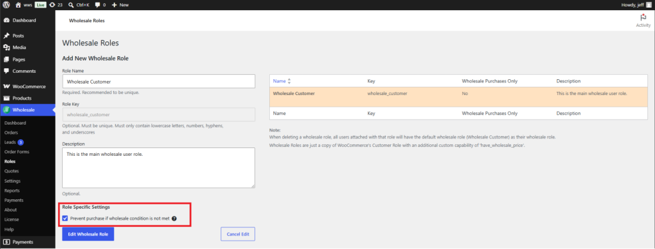Click the Pages icon
655x249 pixels.
pos(6,59)
